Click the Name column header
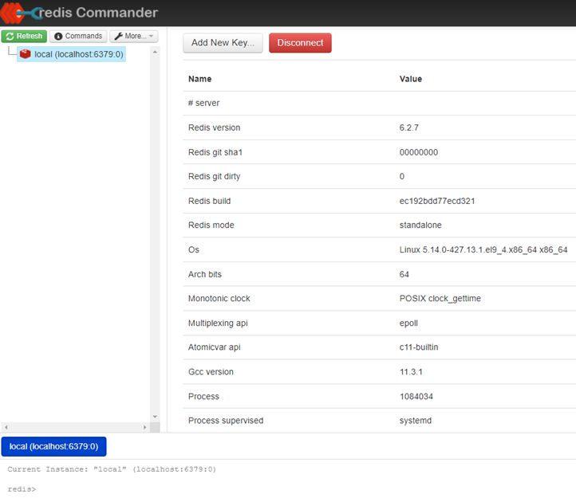 199,79
